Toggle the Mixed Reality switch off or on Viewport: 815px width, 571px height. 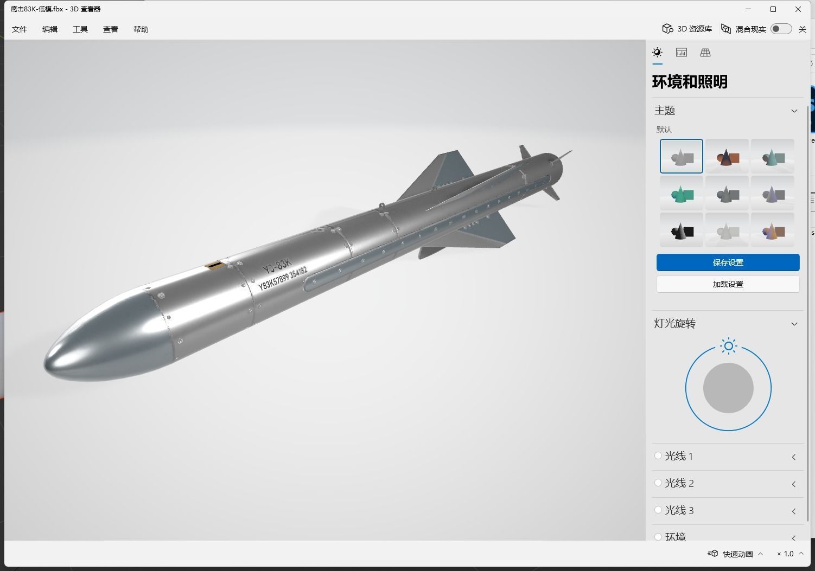tap(781, 29)
